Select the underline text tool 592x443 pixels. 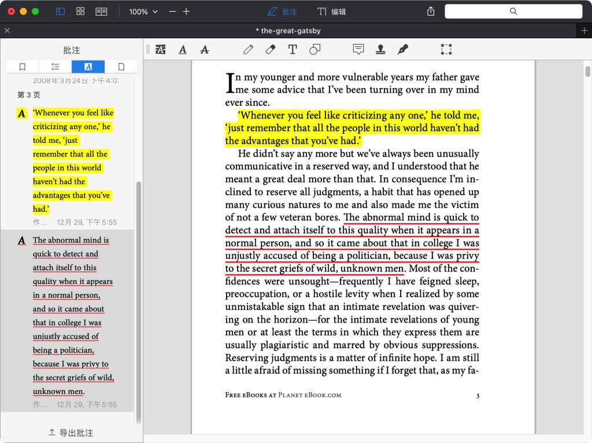coord(182,50)
